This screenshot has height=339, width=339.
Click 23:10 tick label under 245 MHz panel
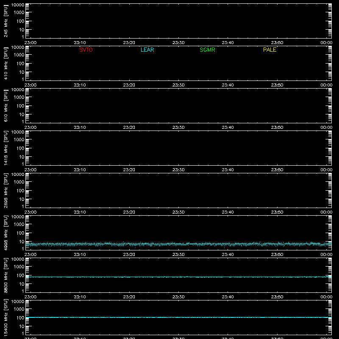[x=80, y=43]
